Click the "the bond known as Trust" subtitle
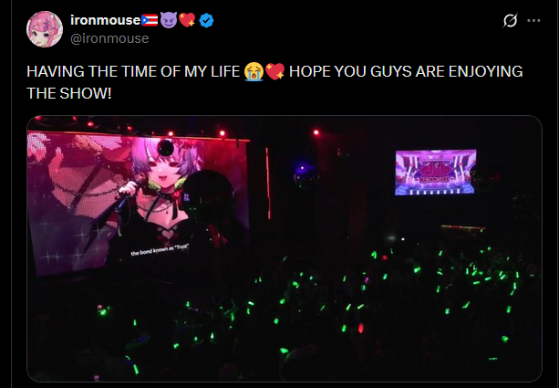Image resolution: width=559 pixels, height=388 pixels. click(160, 249)
